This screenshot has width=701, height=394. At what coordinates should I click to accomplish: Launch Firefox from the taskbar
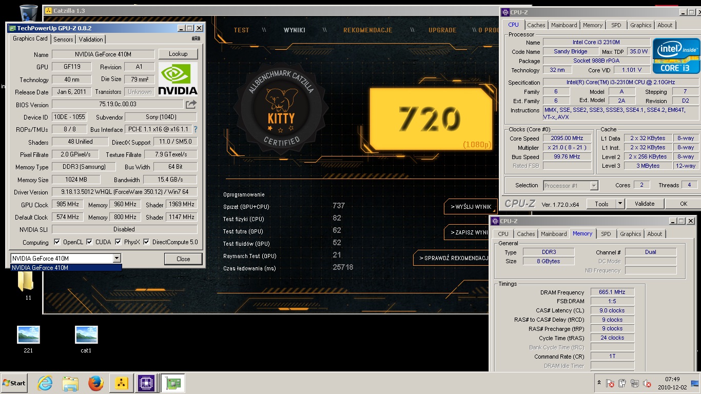tap(95, 383)
